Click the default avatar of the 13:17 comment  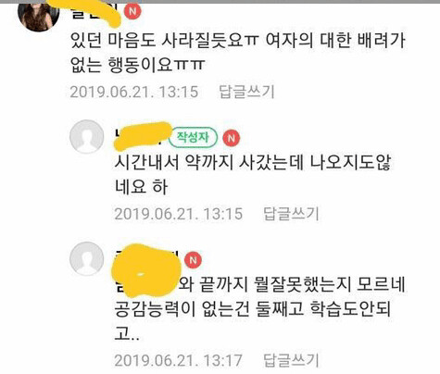pos(87,258)
